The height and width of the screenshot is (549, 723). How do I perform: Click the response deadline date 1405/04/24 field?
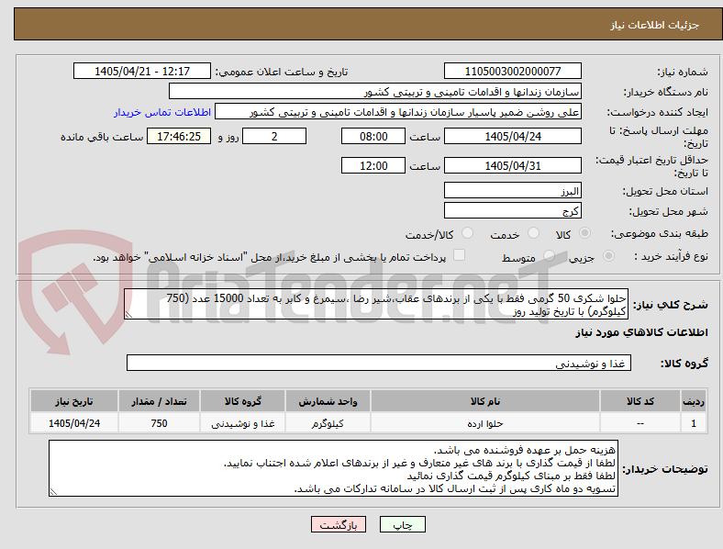512,137
